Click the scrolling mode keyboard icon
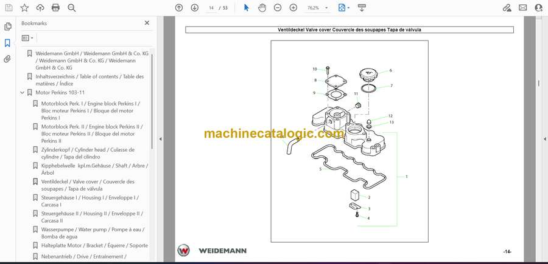 tap(362, 8)
